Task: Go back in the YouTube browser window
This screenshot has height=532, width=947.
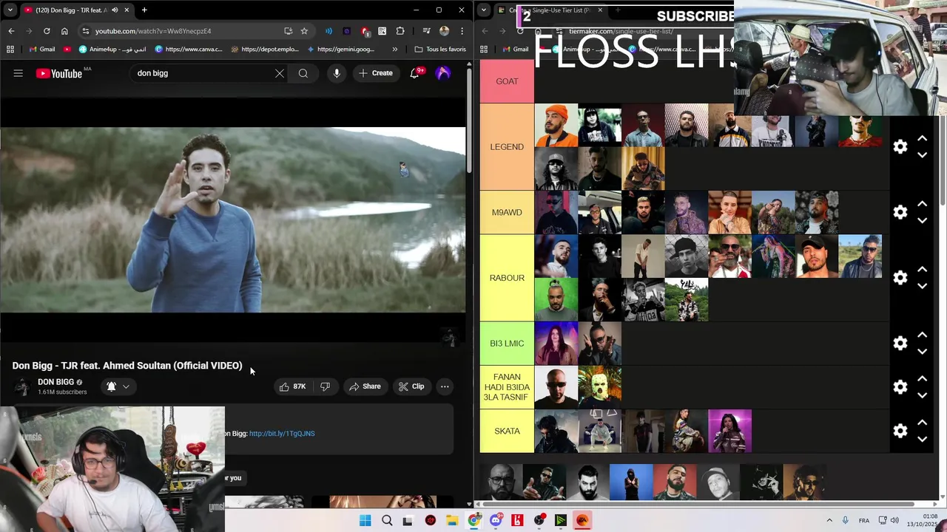Action: point(11,31)
